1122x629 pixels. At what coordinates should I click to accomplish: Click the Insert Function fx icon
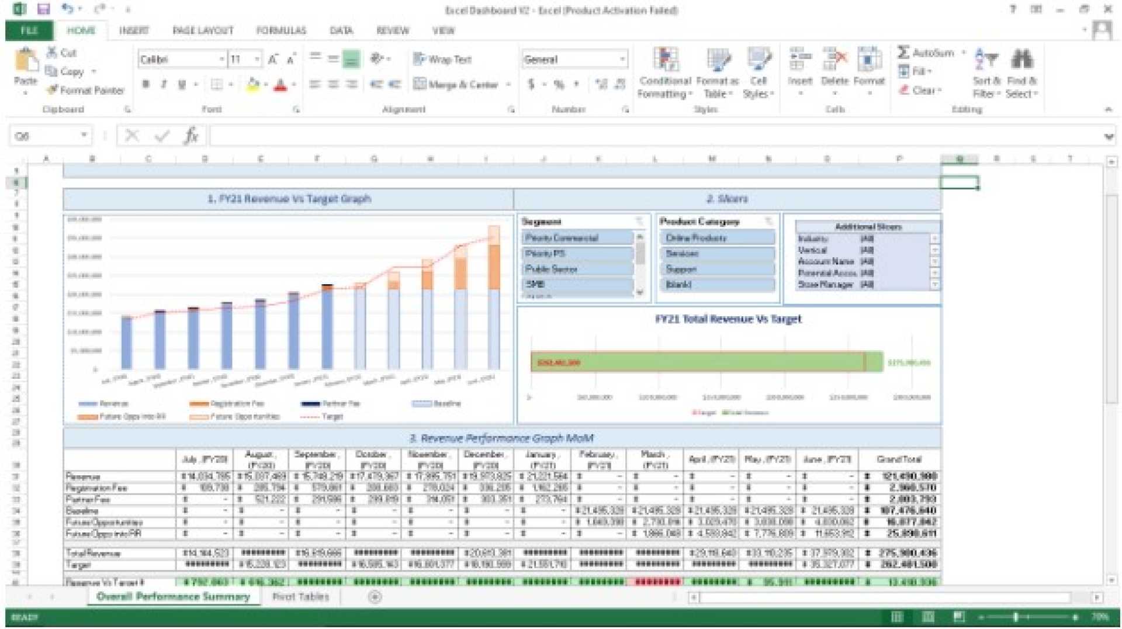coord(191,136)
